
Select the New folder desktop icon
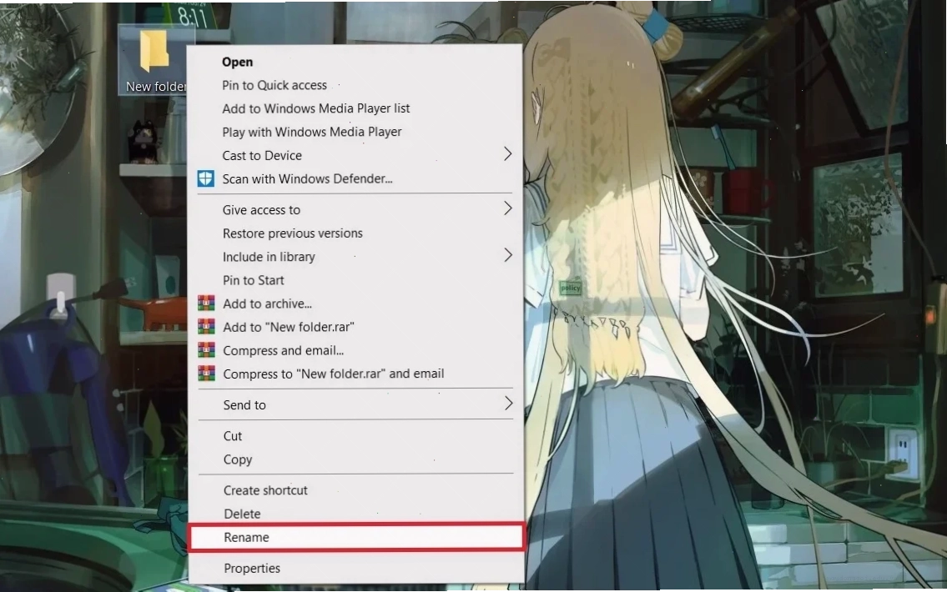click(x=154, y=60)
